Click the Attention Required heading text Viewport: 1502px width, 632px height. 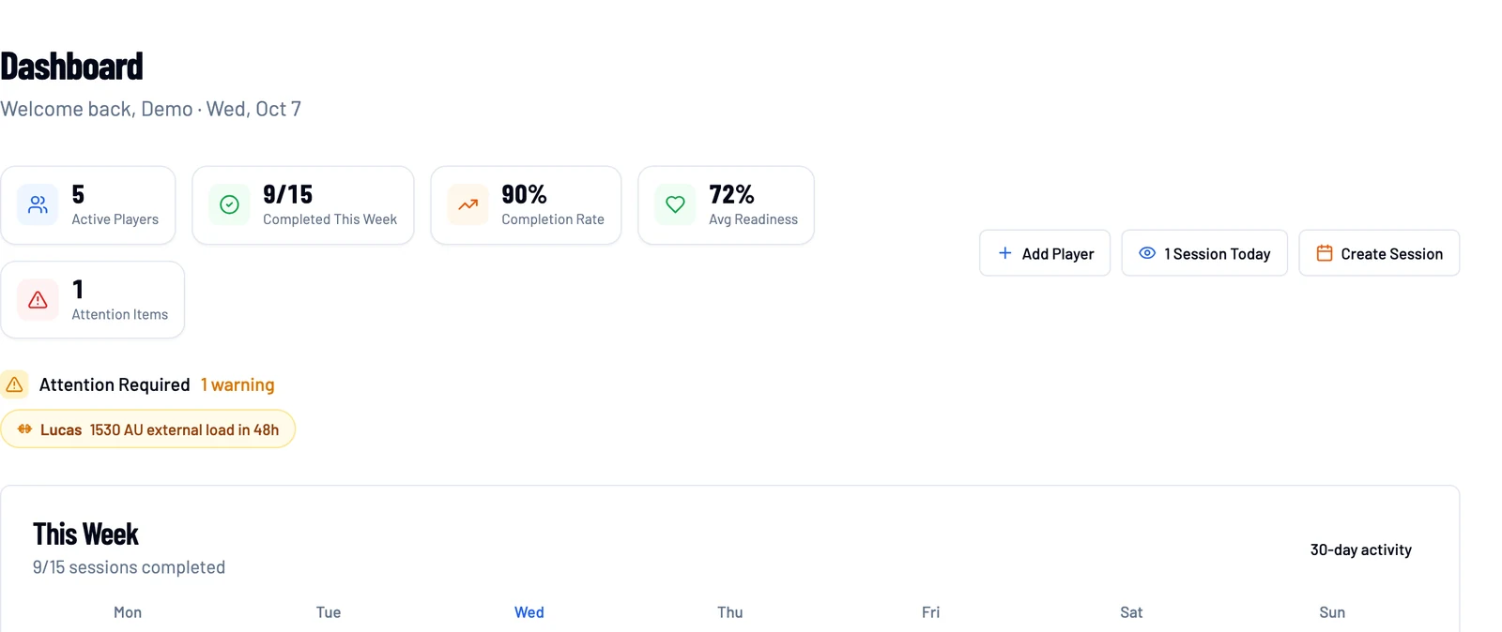115,384
